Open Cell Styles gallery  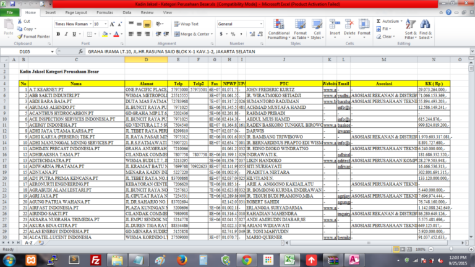[x=317, y=29]
